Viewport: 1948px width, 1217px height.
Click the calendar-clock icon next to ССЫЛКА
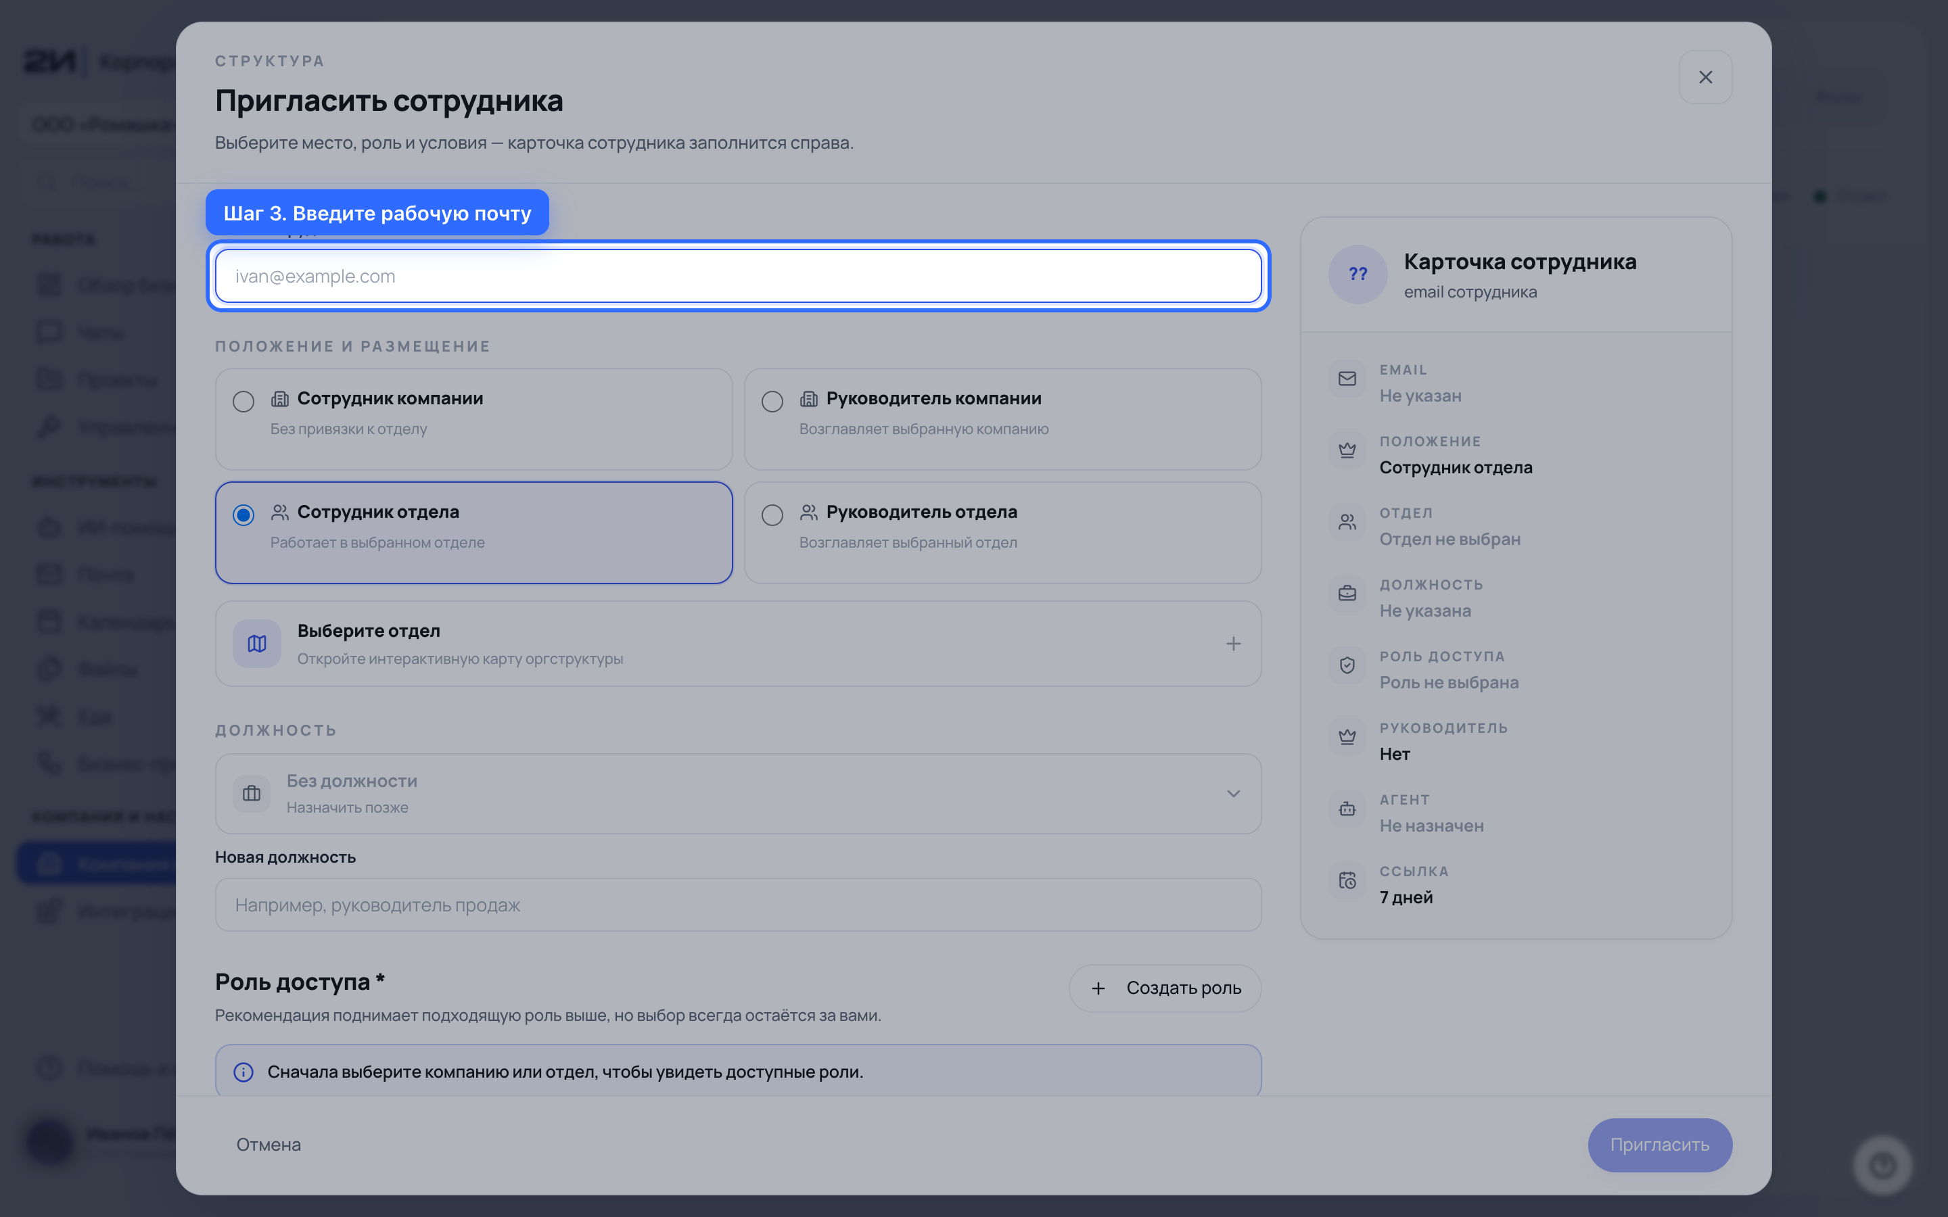pyautogui.click(x=1347, y=880)
